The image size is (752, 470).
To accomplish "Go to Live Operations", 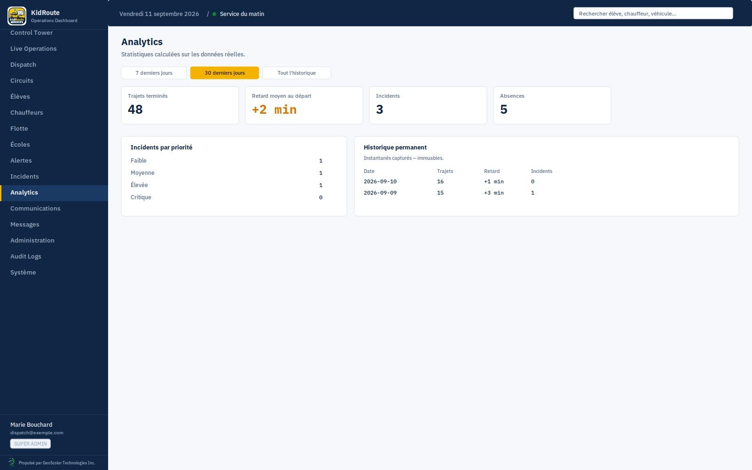I will click(x=54, y=49).
